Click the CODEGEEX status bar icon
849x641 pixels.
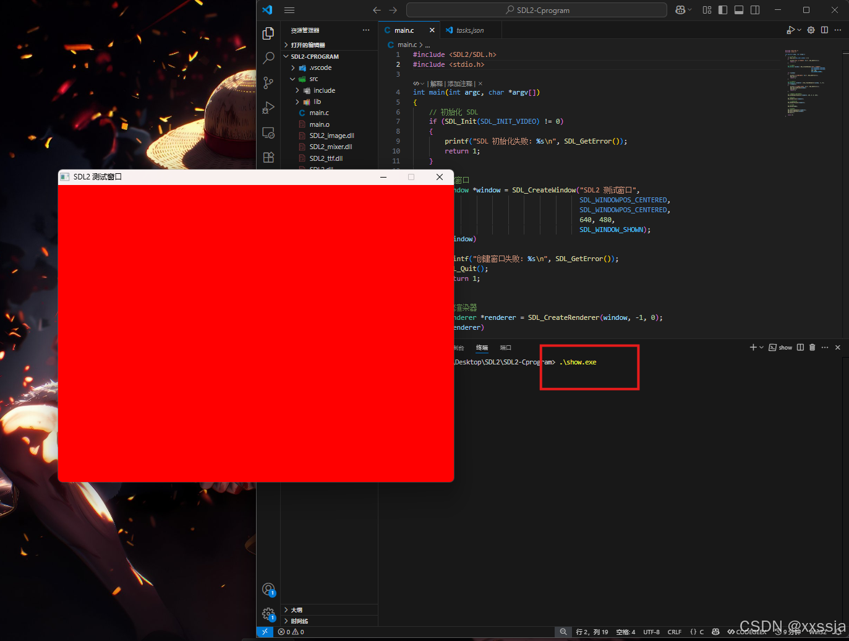(747, 632)
